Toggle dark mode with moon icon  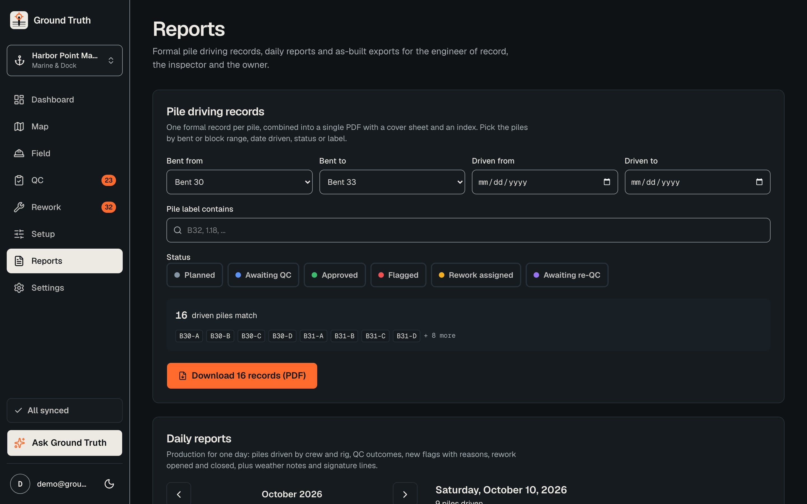pyautogui.click(x=109, y=484)
